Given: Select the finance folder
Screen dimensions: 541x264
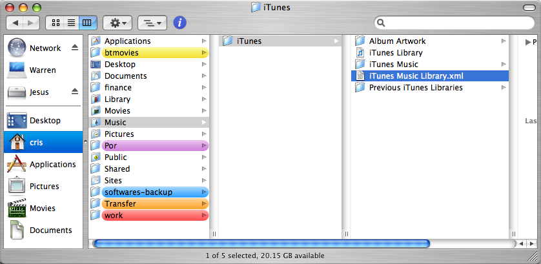Looking at the screenshot, I should [148, 88].
